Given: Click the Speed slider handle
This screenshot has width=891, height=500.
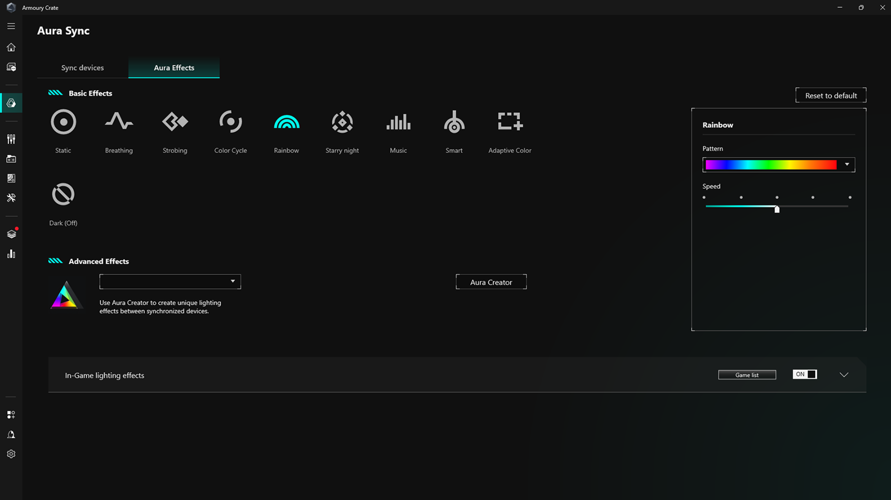Looking at the screenshot, I should tap(777, 209).
